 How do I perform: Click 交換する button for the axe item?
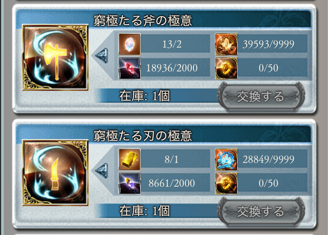261,96
